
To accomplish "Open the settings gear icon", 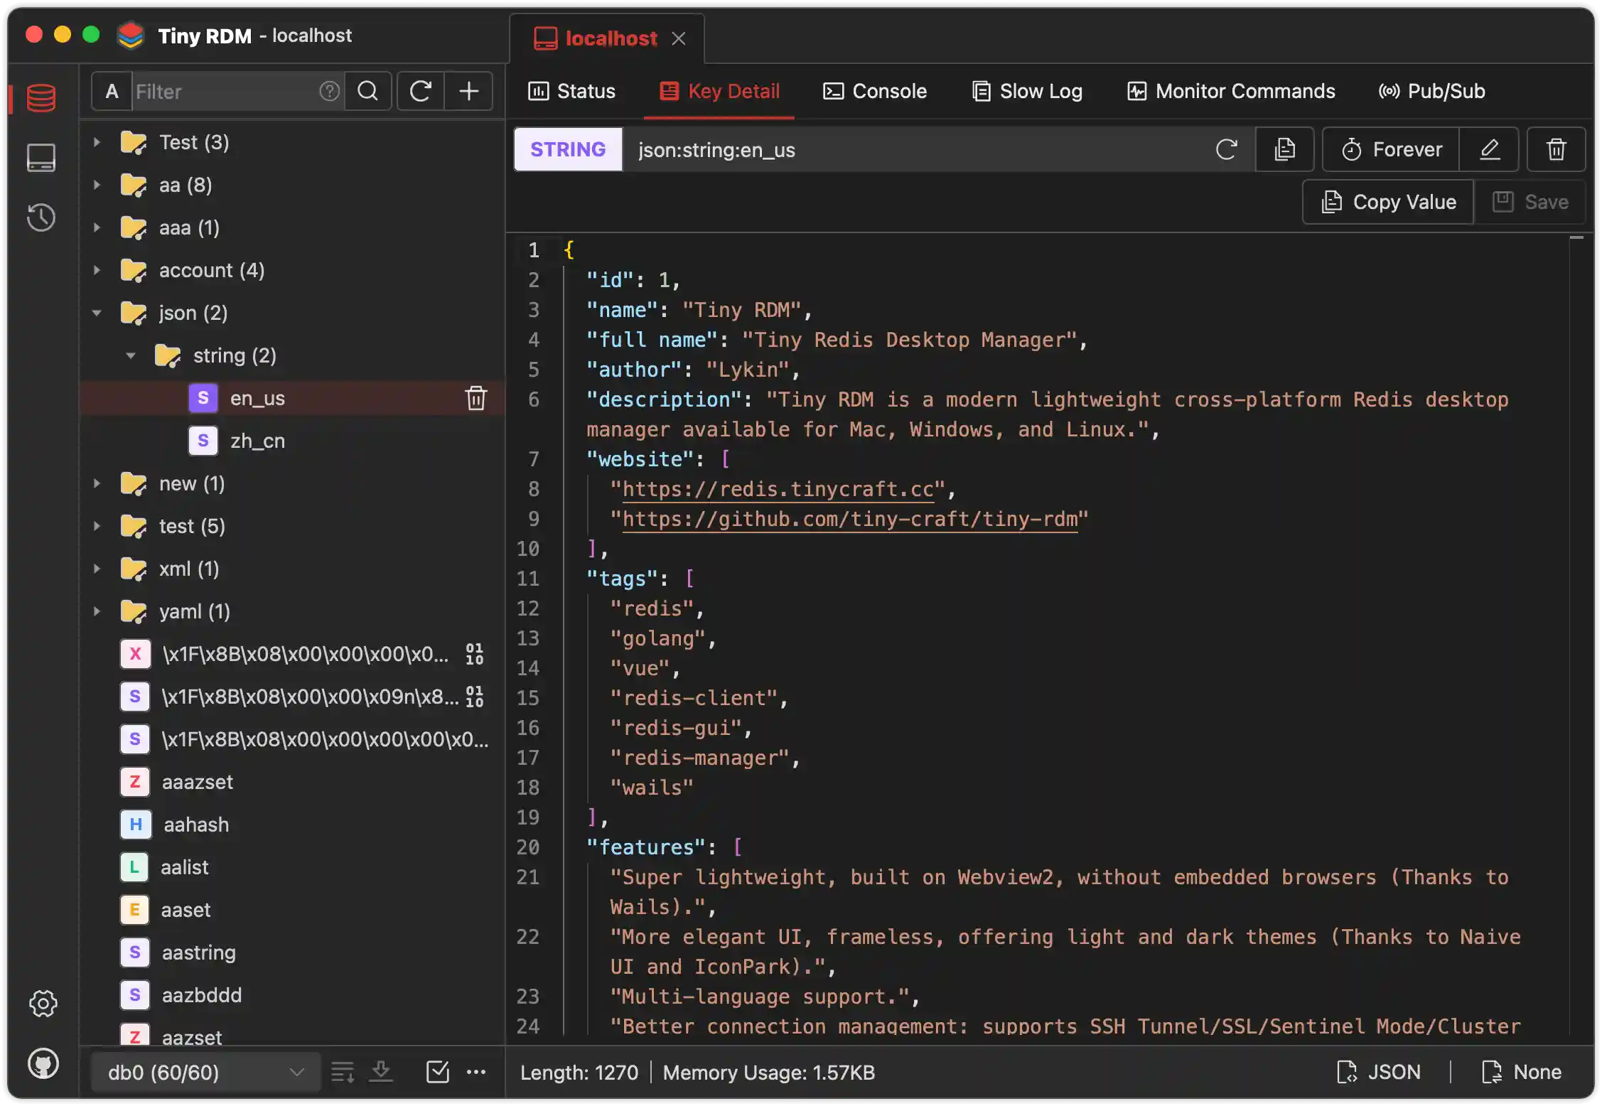I will point(43,1004).
